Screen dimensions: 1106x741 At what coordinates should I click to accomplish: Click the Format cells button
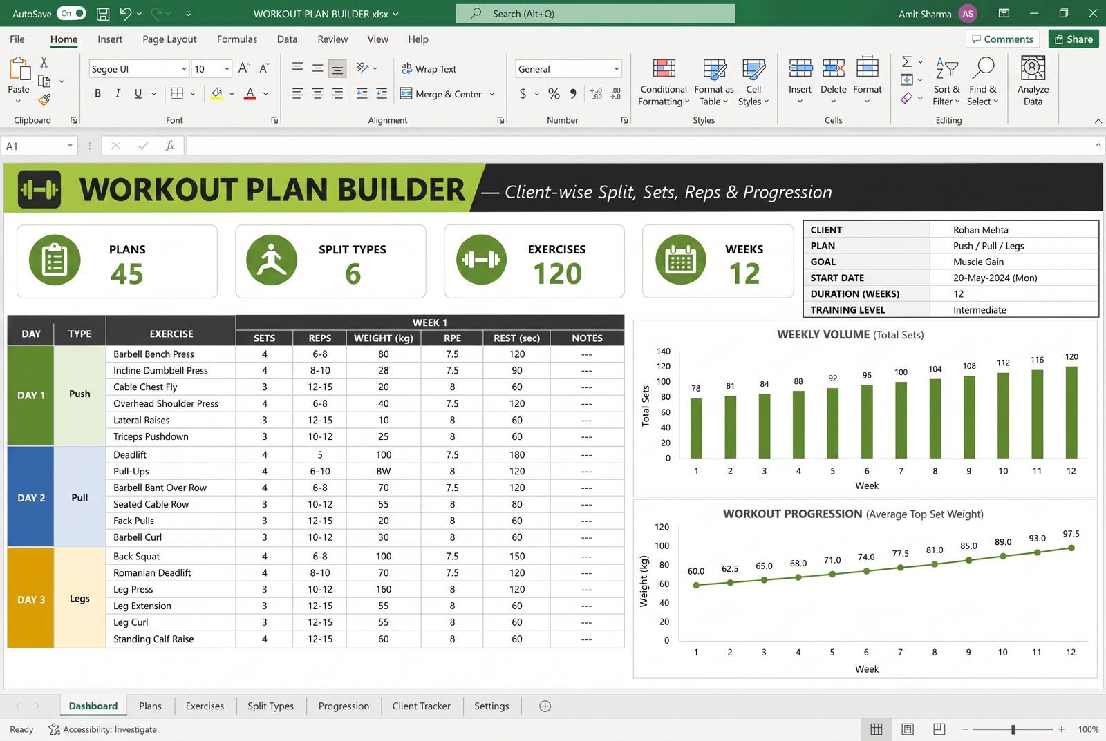[x=867, y=81]
